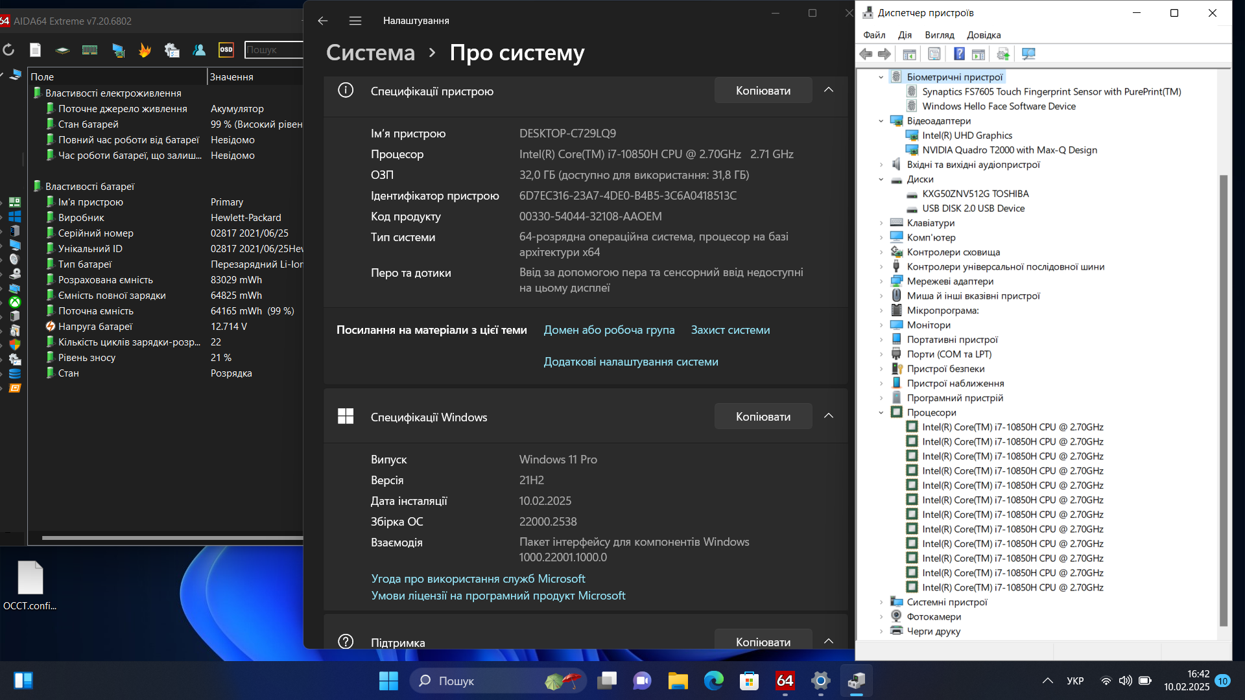1245x700 pixels.
Task: Click the Windows Start button
Action: point(388,681)
